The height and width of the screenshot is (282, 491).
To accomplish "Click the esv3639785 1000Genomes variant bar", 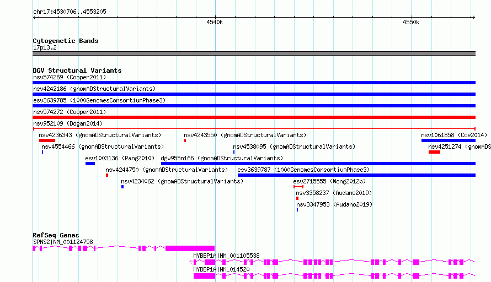I will 254,106.
